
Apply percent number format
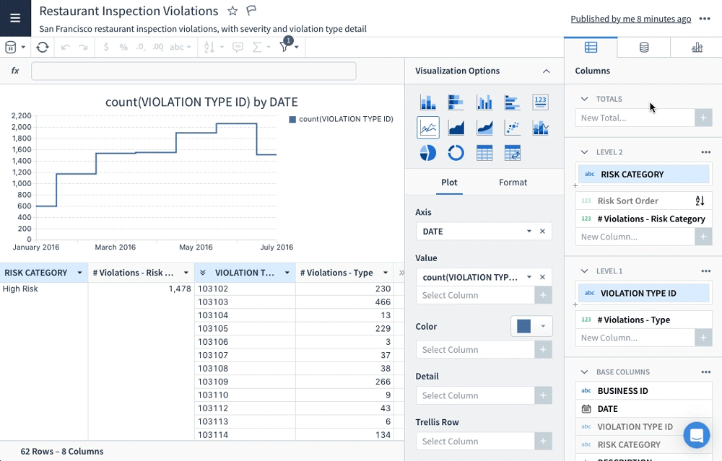pos(123,47)
